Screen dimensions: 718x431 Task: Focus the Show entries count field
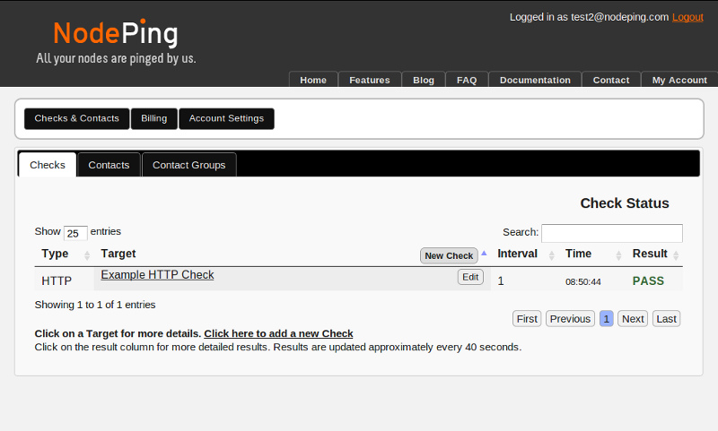tap(75, 233)
